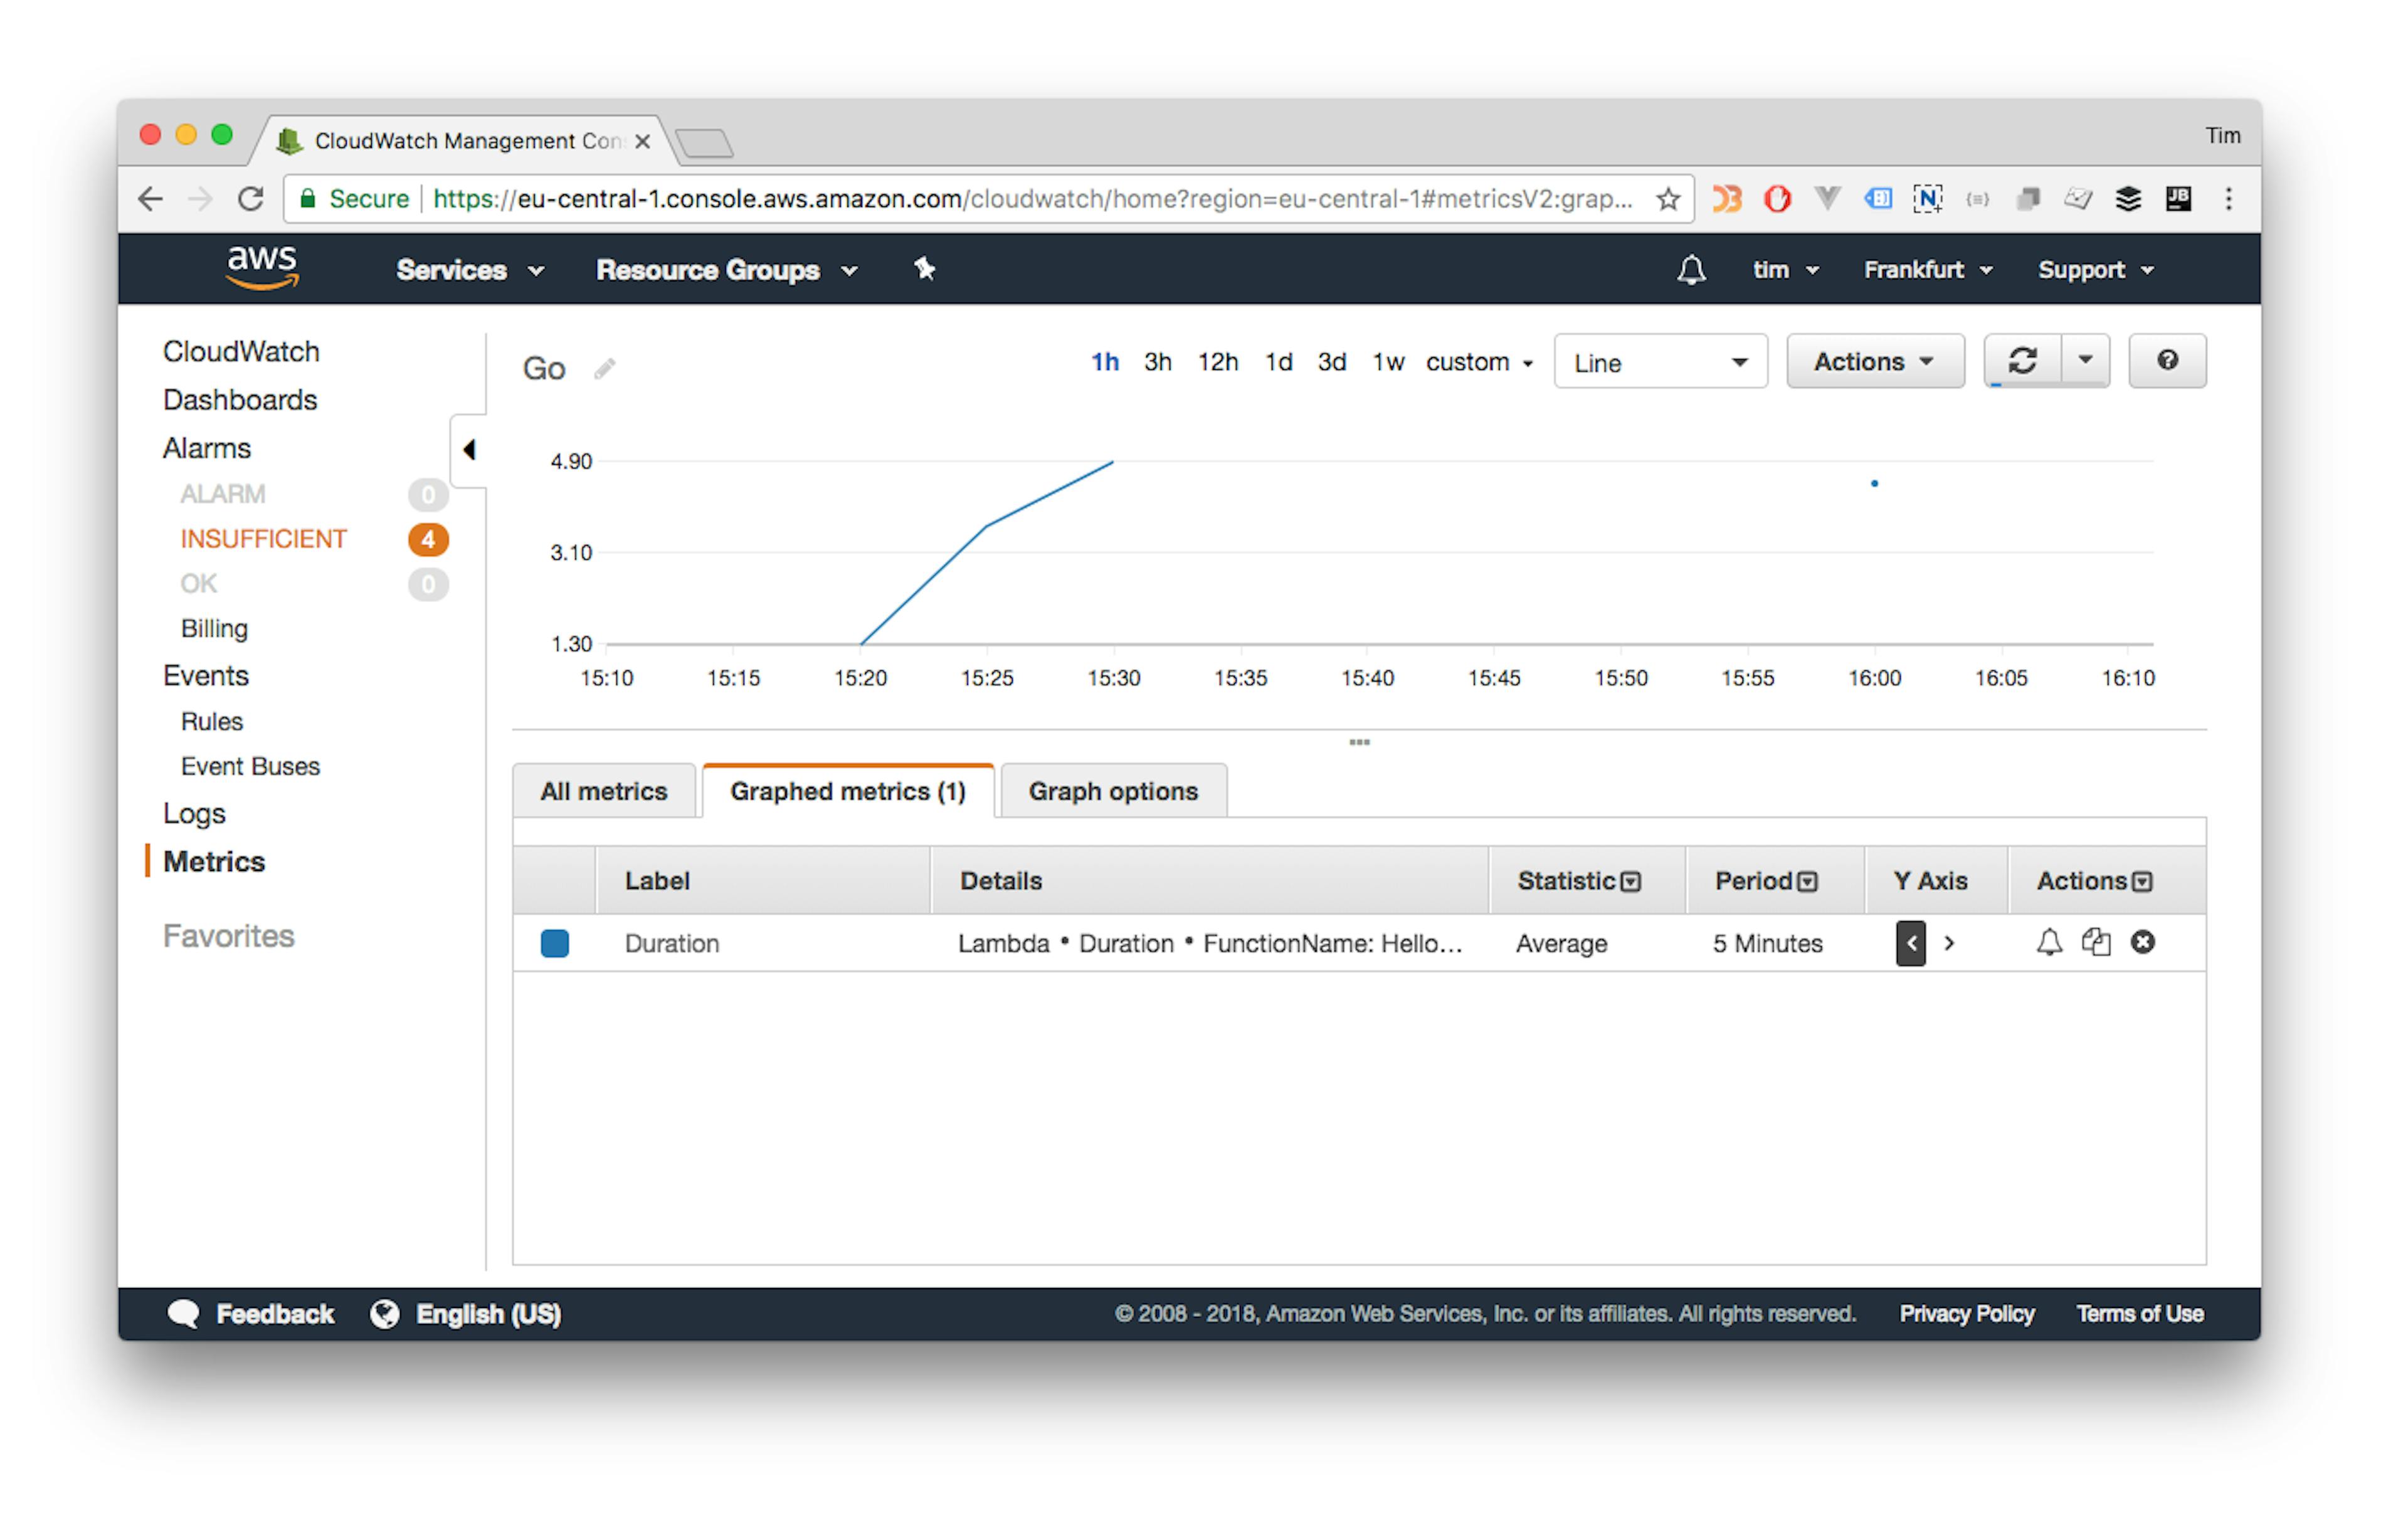Duplicate the Duration metric using copy icon

coord(2096,942)
